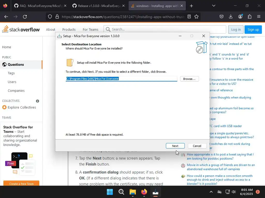Open the For Teams menu item
The width and height of the screenshot is (265, 198).
[x=90, y=29]
